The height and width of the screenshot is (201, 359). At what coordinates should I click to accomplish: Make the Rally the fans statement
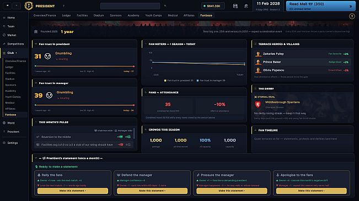pyautogui.click(x=73, y=191)
